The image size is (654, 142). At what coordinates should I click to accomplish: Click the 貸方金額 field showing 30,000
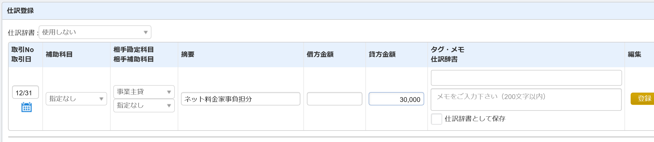pyautogui.click(x=396, y=99)
